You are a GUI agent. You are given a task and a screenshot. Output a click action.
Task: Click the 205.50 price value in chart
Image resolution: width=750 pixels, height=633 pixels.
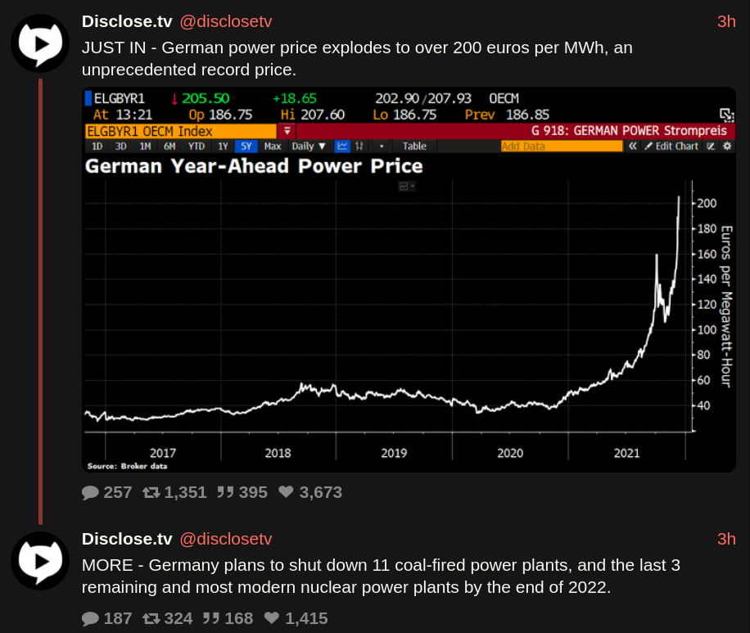pyautogui.click(x=206, y=98)
